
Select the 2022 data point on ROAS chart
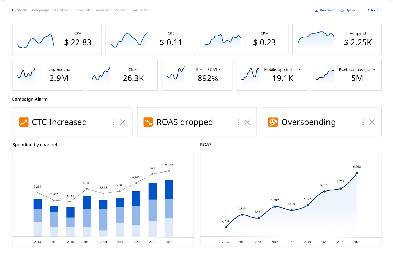coord(357,173)
